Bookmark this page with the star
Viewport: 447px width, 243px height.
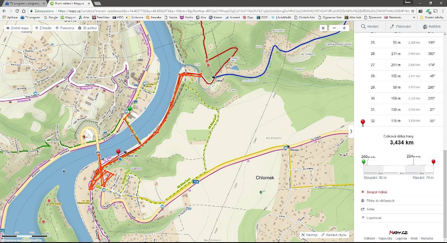coord(413,11)
